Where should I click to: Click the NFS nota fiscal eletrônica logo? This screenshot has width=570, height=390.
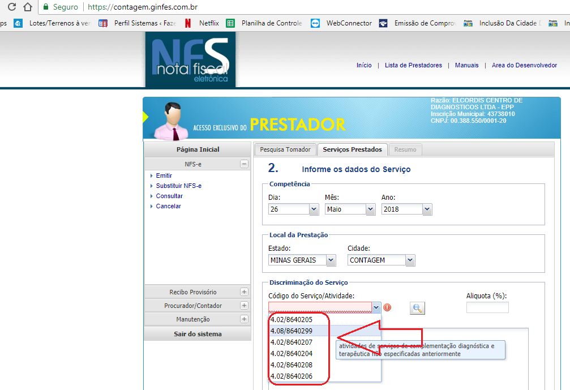coord(191,59)
